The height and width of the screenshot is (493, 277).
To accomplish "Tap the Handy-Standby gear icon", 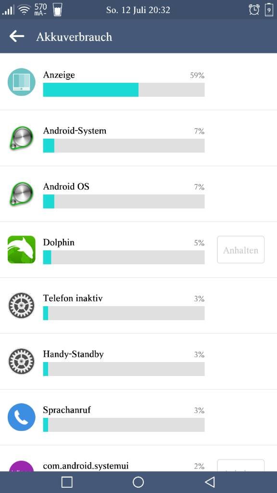I will click(21, 361).
